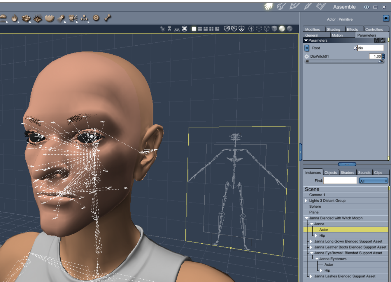Open the Texture room brush icon

click(308, 6)
